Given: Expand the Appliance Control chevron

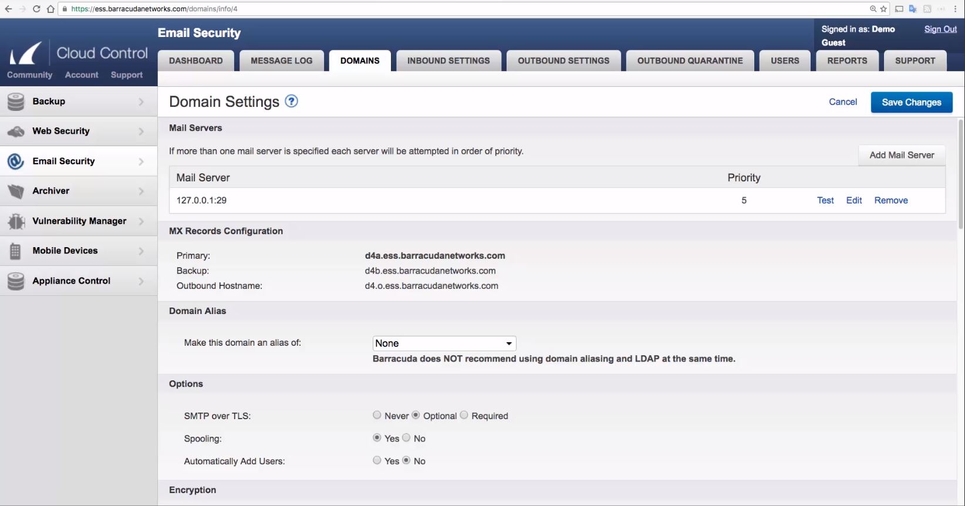Looking at the screenshot, I should point(141,281).
